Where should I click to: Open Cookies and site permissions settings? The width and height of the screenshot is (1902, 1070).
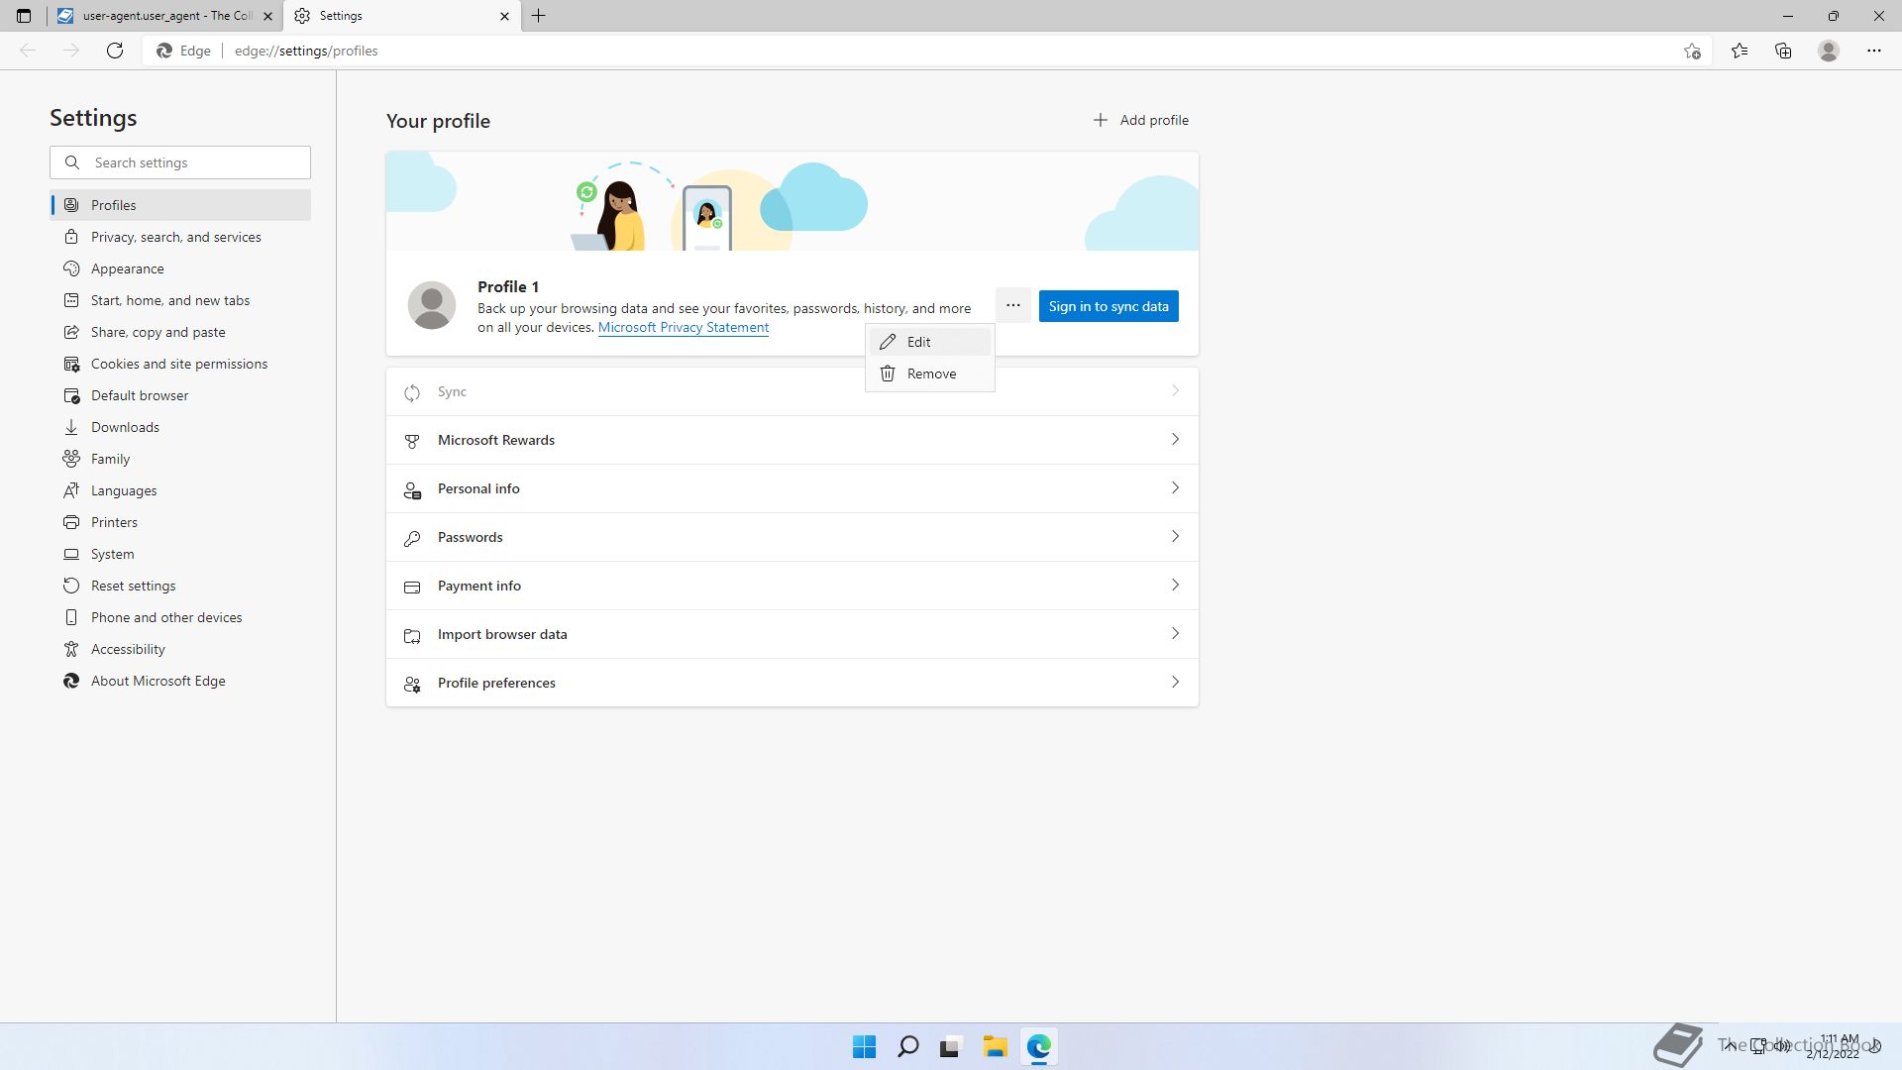tap(180, 364)
